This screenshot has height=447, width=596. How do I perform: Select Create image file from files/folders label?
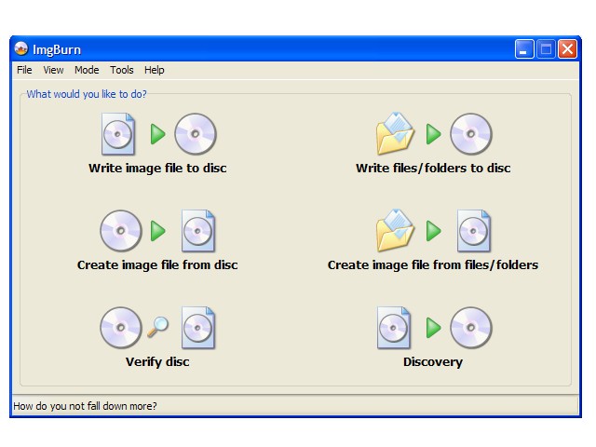coord(433,264)
